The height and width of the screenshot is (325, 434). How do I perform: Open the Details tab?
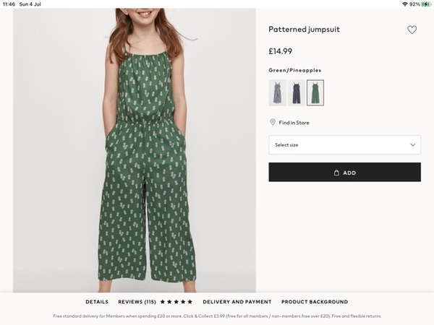pos(97,302)
